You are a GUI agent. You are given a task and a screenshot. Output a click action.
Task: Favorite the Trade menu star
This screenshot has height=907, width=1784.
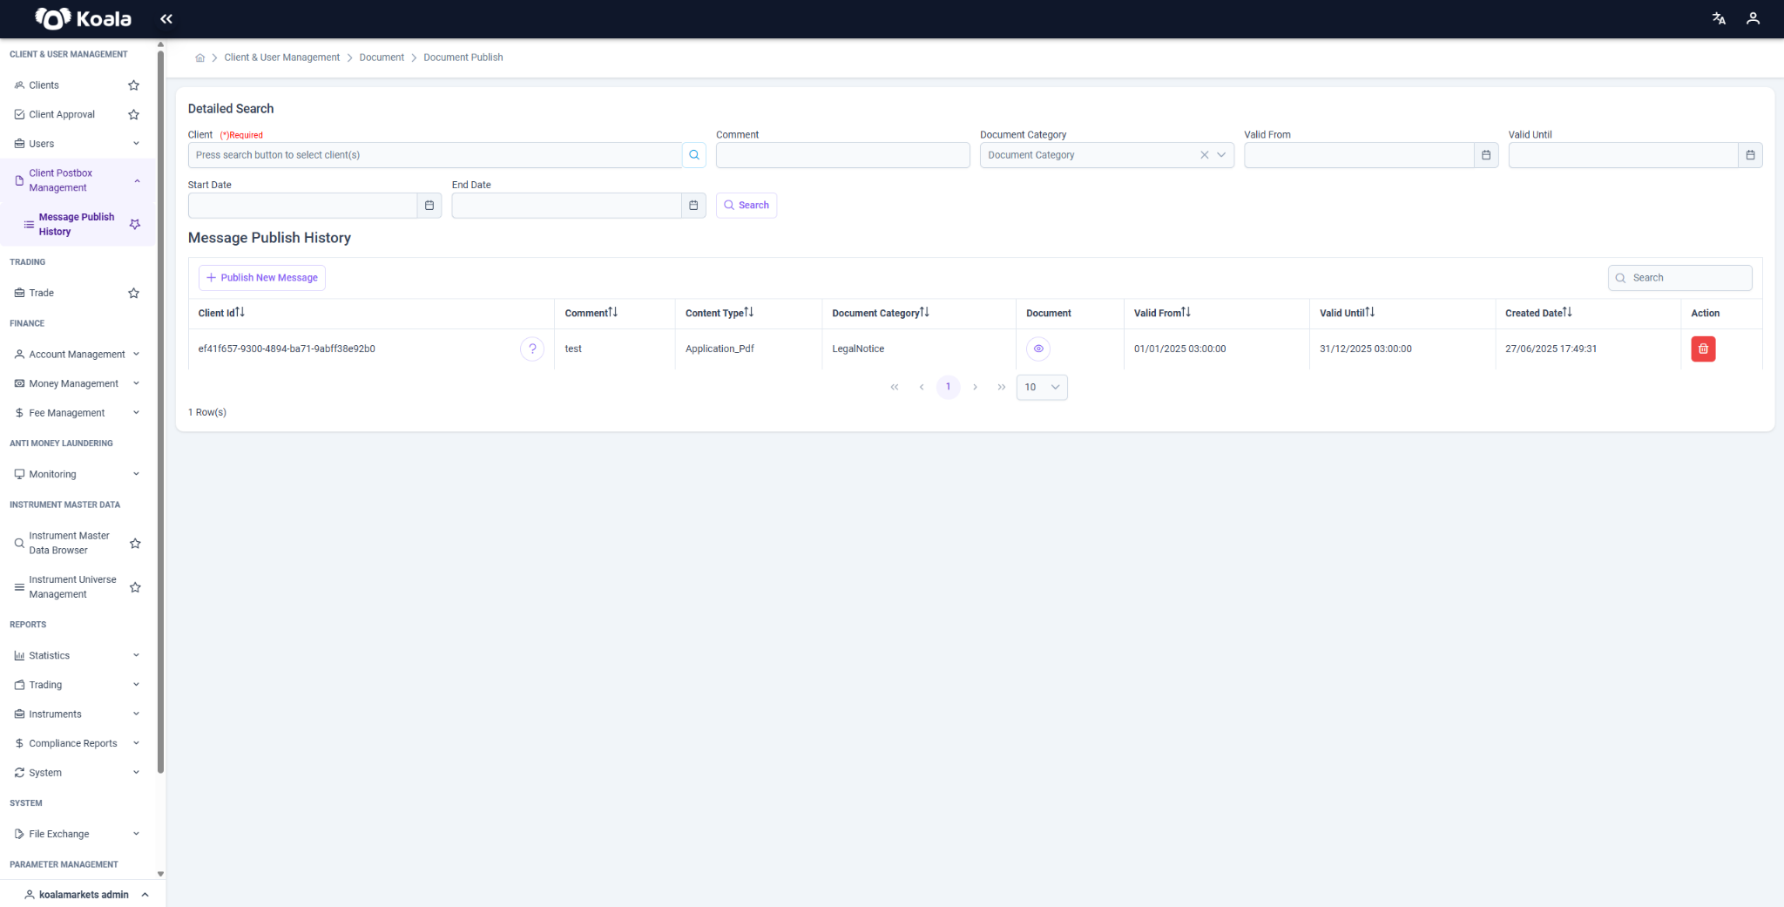[133, 293]
